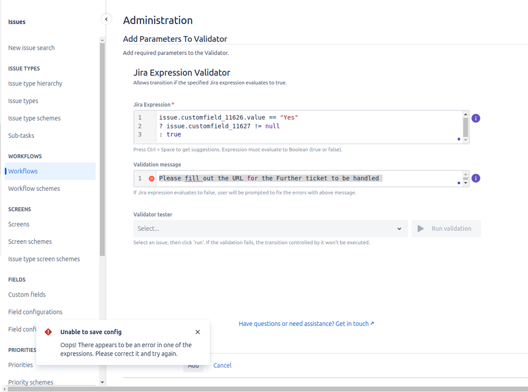Image resolution: width=528 pixels, height=392 pixels.
Task: Click the Jira Expression Validator heading
Action: coord(182,73)
